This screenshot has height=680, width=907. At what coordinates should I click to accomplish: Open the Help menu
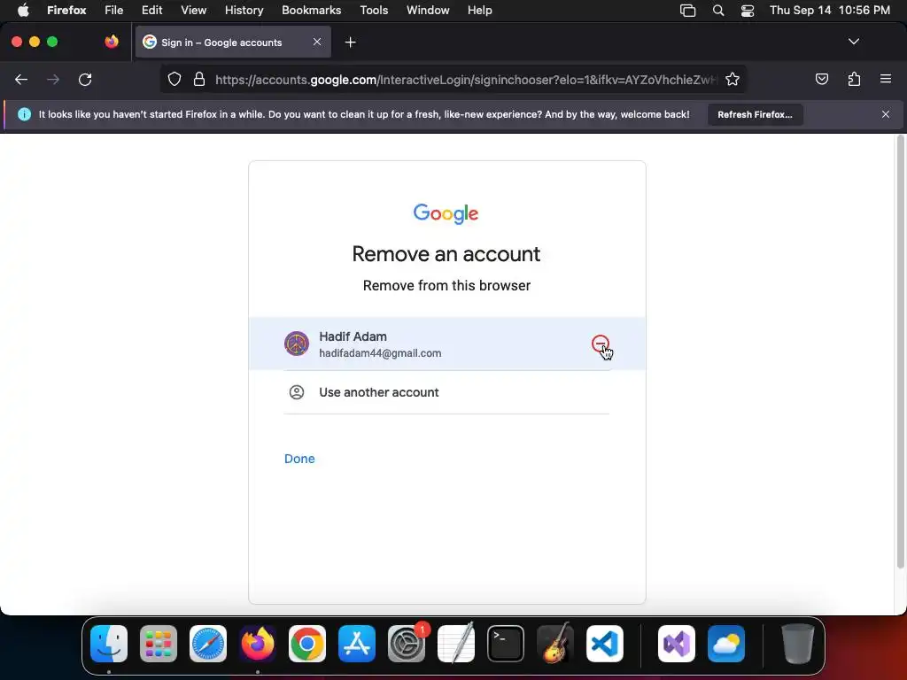pyautogui.click(x=479, y=10)
